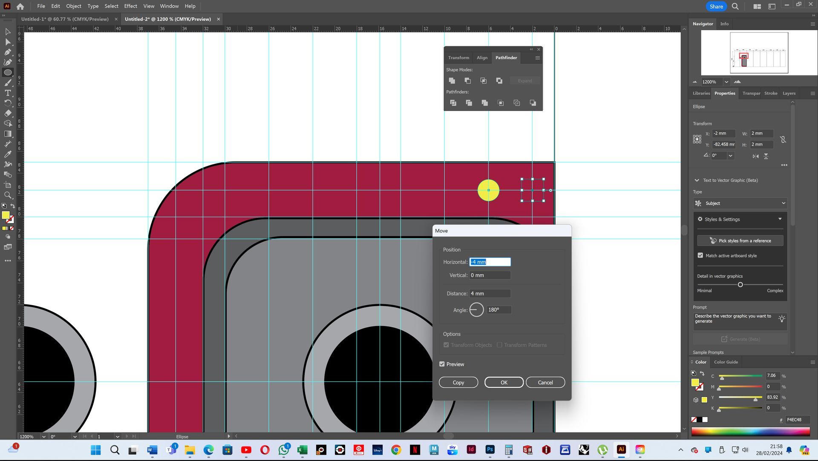The width and height of the screenshot is (818, 461).
Task: Click the Unite shape mode icon
Action: (452, 80)
